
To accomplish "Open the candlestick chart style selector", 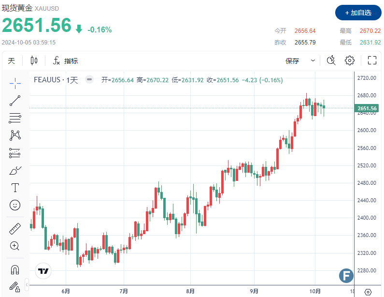I will (x=34, y=60).
